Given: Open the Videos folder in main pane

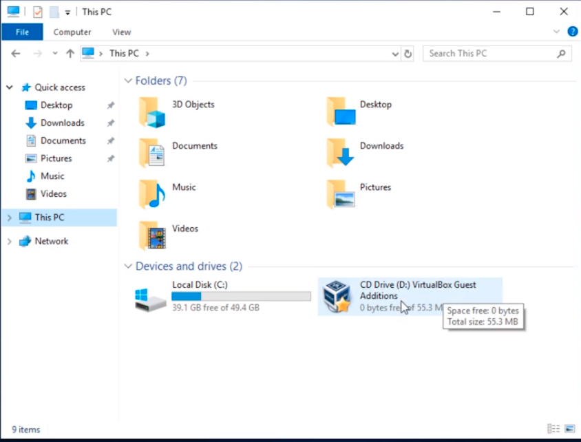Looking at the screenshot, I should 151,236.
